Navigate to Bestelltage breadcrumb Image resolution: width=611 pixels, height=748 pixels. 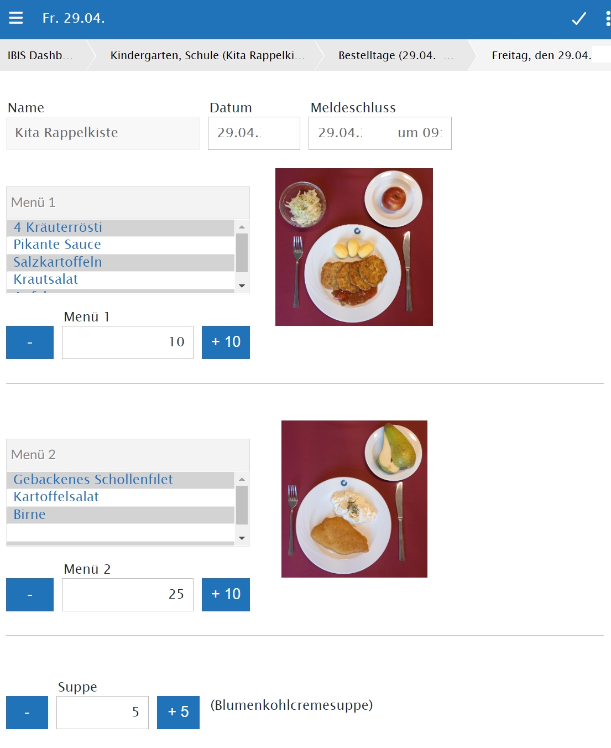tap(394, 55)
